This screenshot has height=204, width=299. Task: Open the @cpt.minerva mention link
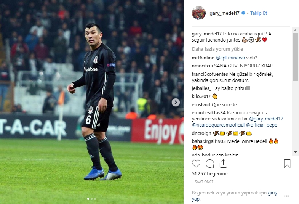230,58
